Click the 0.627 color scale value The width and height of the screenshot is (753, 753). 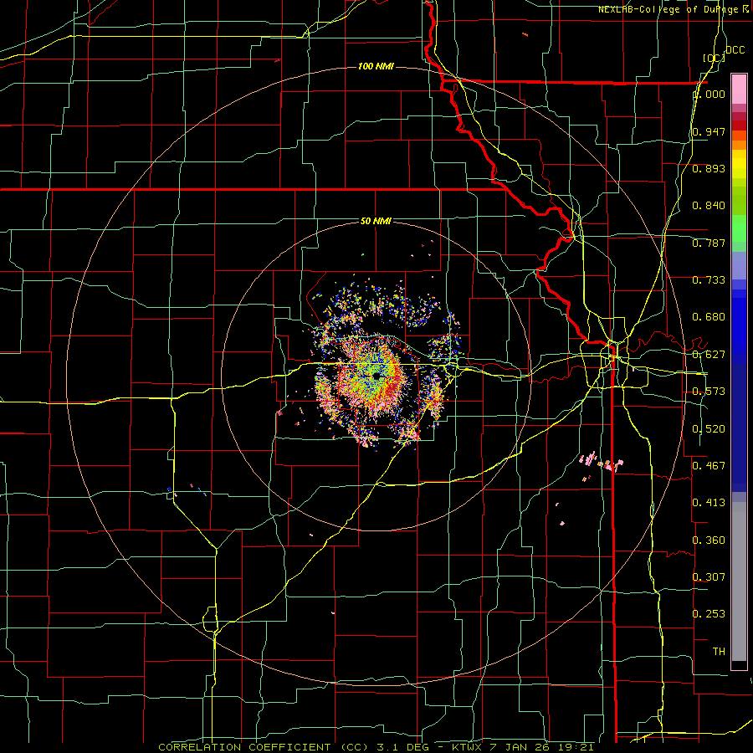point(709,355)
